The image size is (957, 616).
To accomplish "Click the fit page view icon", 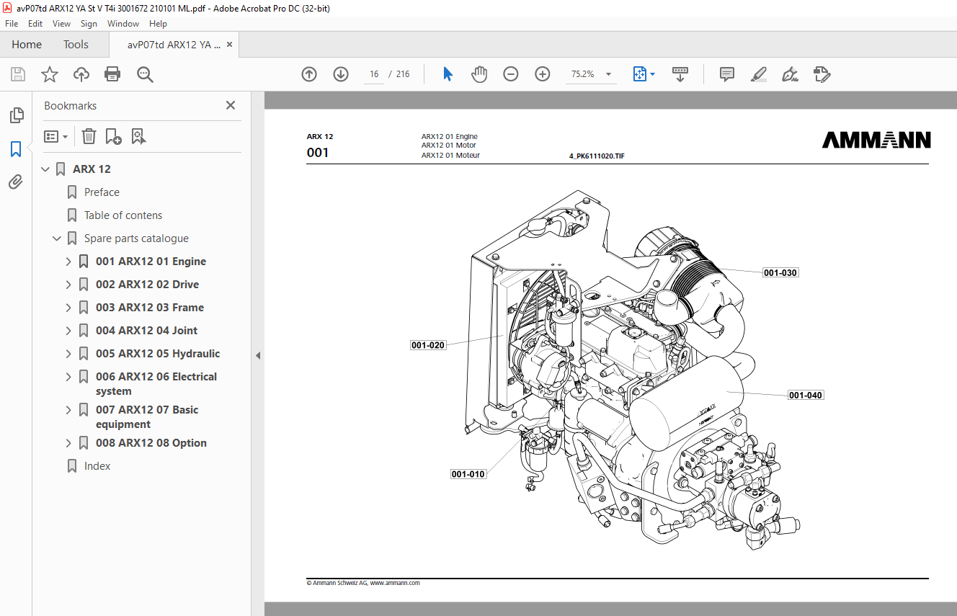I will pyautogui.click(x=640, y=74).
